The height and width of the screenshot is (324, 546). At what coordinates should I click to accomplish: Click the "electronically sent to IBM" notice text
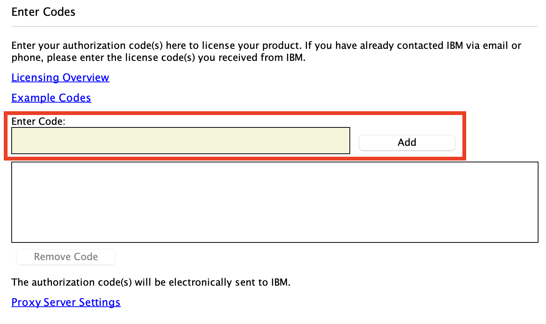click(151, 282)
